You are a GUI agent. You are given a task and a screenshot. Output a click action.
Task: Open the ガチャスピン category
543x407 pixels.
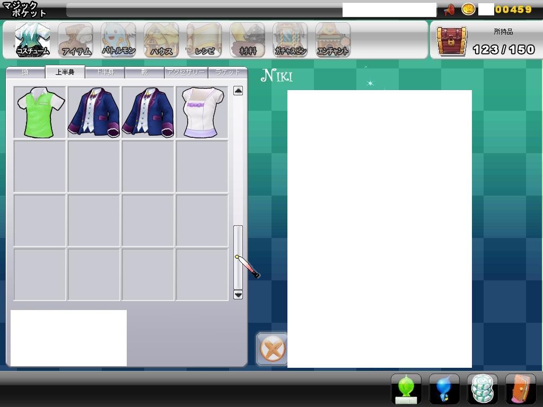tap(290, 40)
